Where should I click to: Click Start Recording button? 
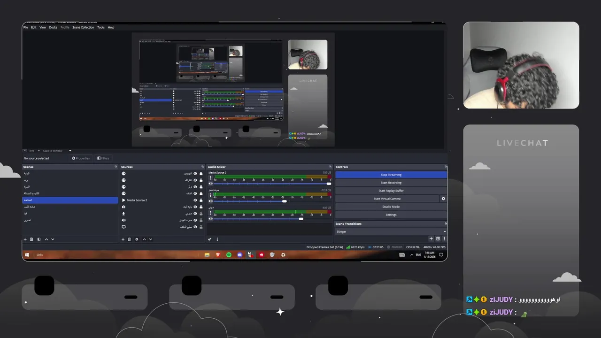pyautogui.click(x=391, y=183)
